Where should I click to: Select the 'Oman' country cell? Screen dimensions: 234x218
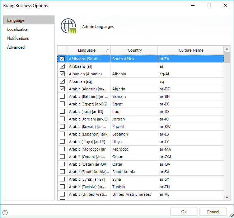134,157
